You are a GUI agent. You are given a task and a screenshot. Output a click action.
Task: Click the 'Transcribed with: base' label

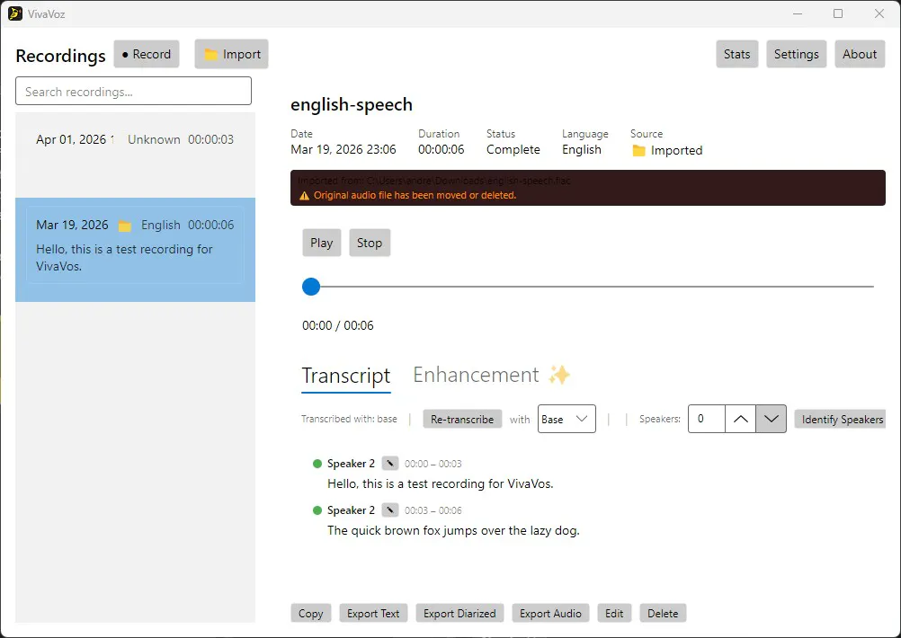350,420
